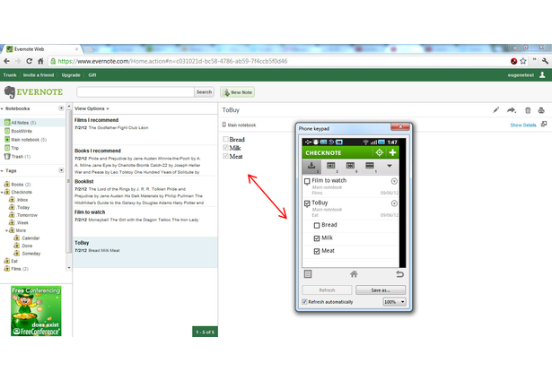Open the Films I recommend note

(145, 129)
